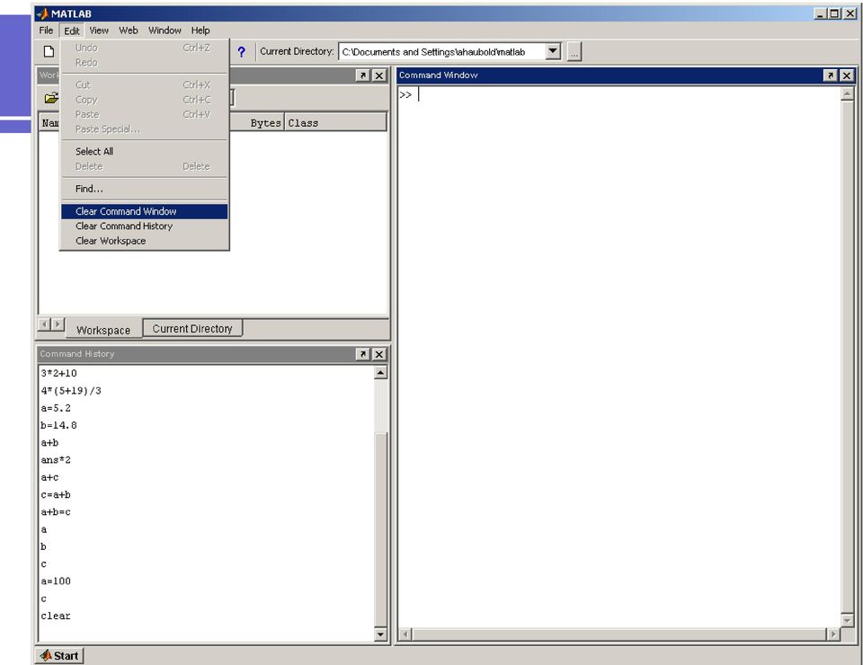Select history entry a+c
863x665 pixels.
click(49, 477)
